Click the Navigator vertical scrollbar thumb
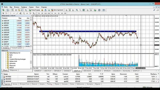 [x=31, y=62]
